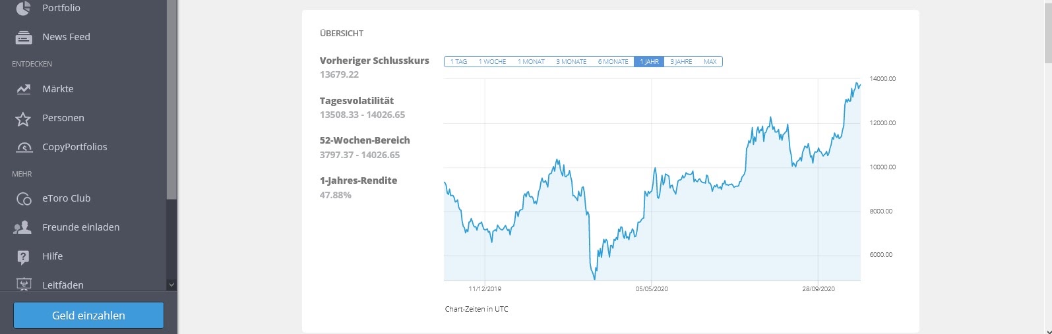
Task: Click the Leitfäden icon
Action: tap(24, 284)
